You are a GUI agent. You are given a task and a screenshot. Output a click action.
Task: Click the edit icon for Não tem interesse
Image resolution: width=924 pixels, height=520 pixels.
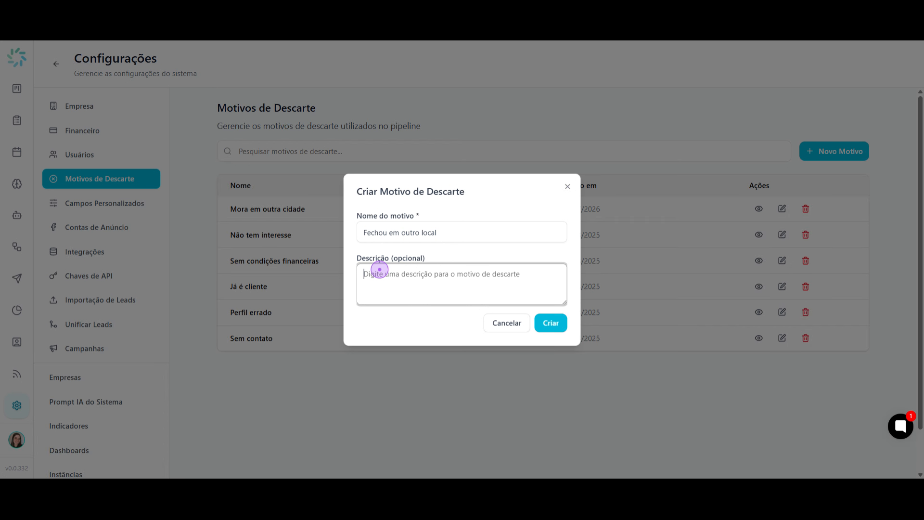782,235
